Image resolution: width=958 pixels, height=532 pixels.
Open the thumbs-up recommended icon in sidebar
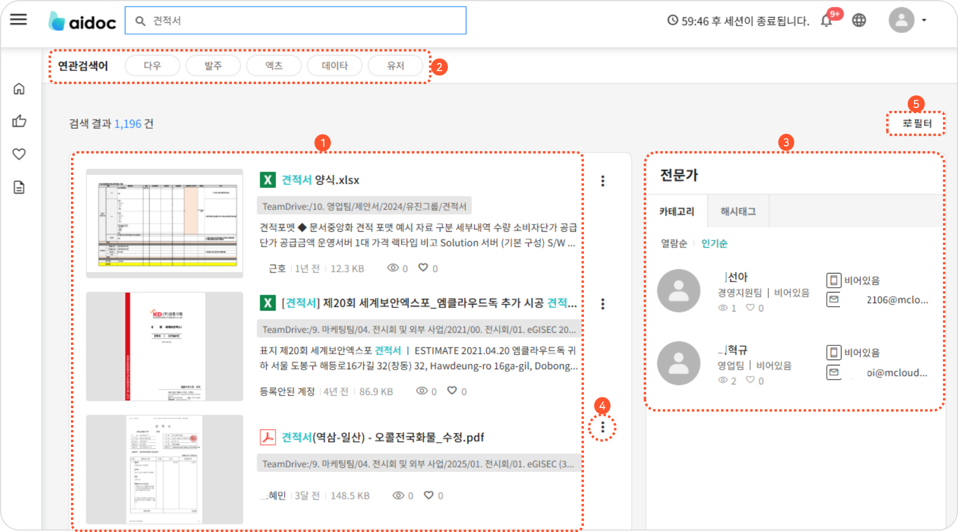19,121
